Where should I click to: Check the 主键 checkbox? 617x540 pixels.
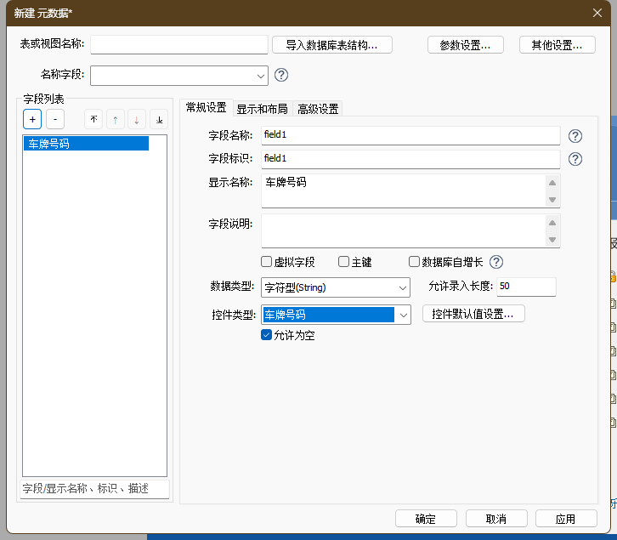point(344,262)
